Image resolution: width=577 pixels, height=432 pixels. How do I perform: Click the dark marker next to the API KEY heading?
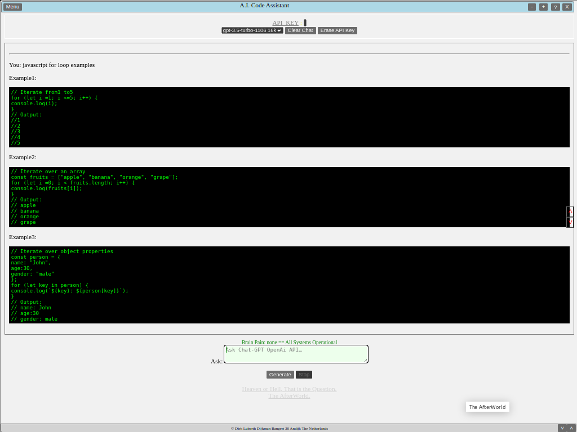304,22
